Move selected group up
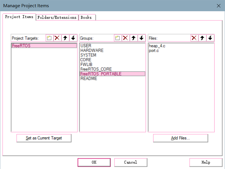 click(134, 38)
